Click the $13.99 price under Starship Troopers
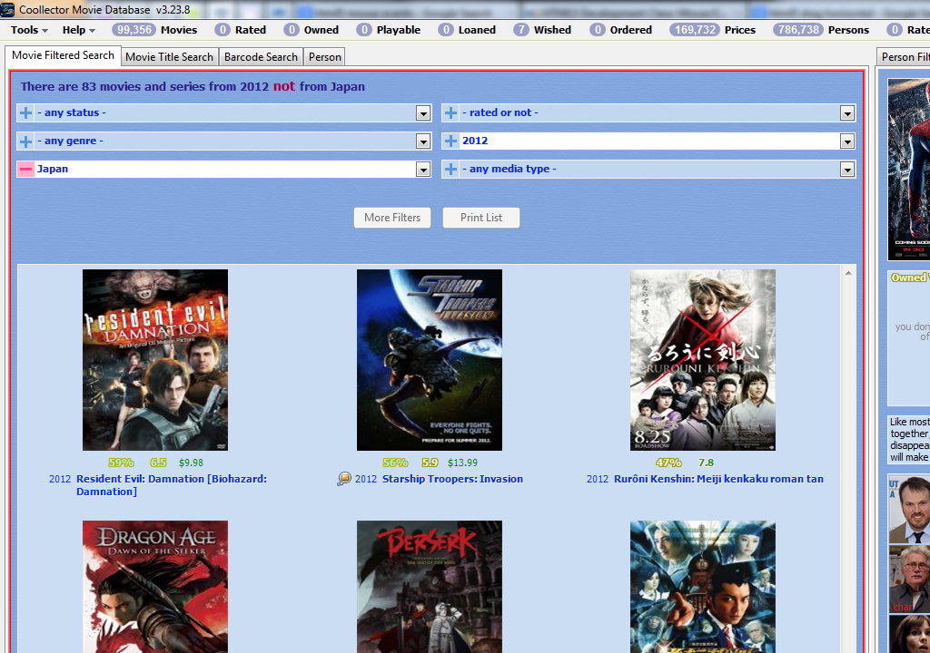 click(x=462, y=463)
